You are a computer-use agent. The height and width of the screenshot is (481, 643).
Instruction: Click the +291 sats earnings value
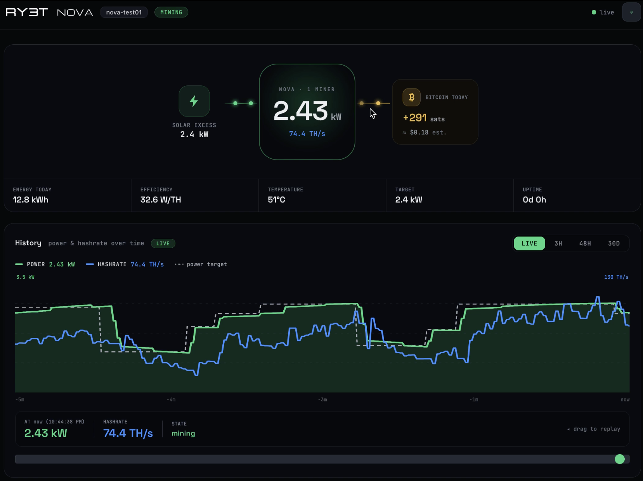pyautogui.click(x=424, y=118)
